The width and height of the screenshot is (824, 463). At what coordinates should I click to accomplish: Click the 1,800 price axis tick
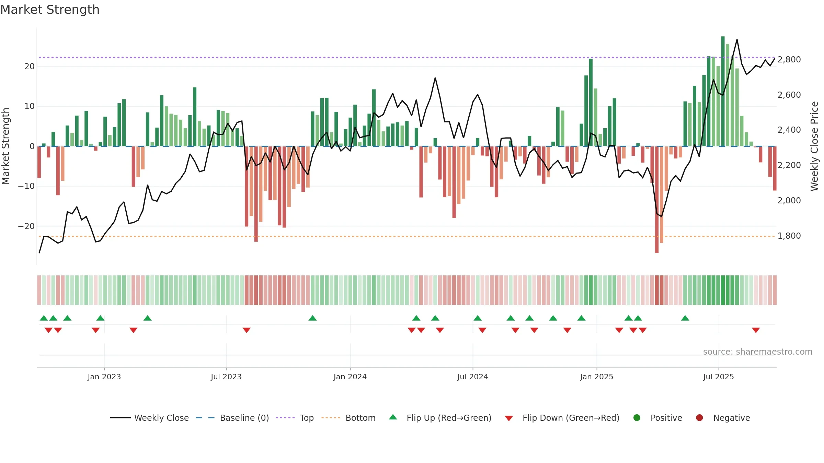point(789,236)
